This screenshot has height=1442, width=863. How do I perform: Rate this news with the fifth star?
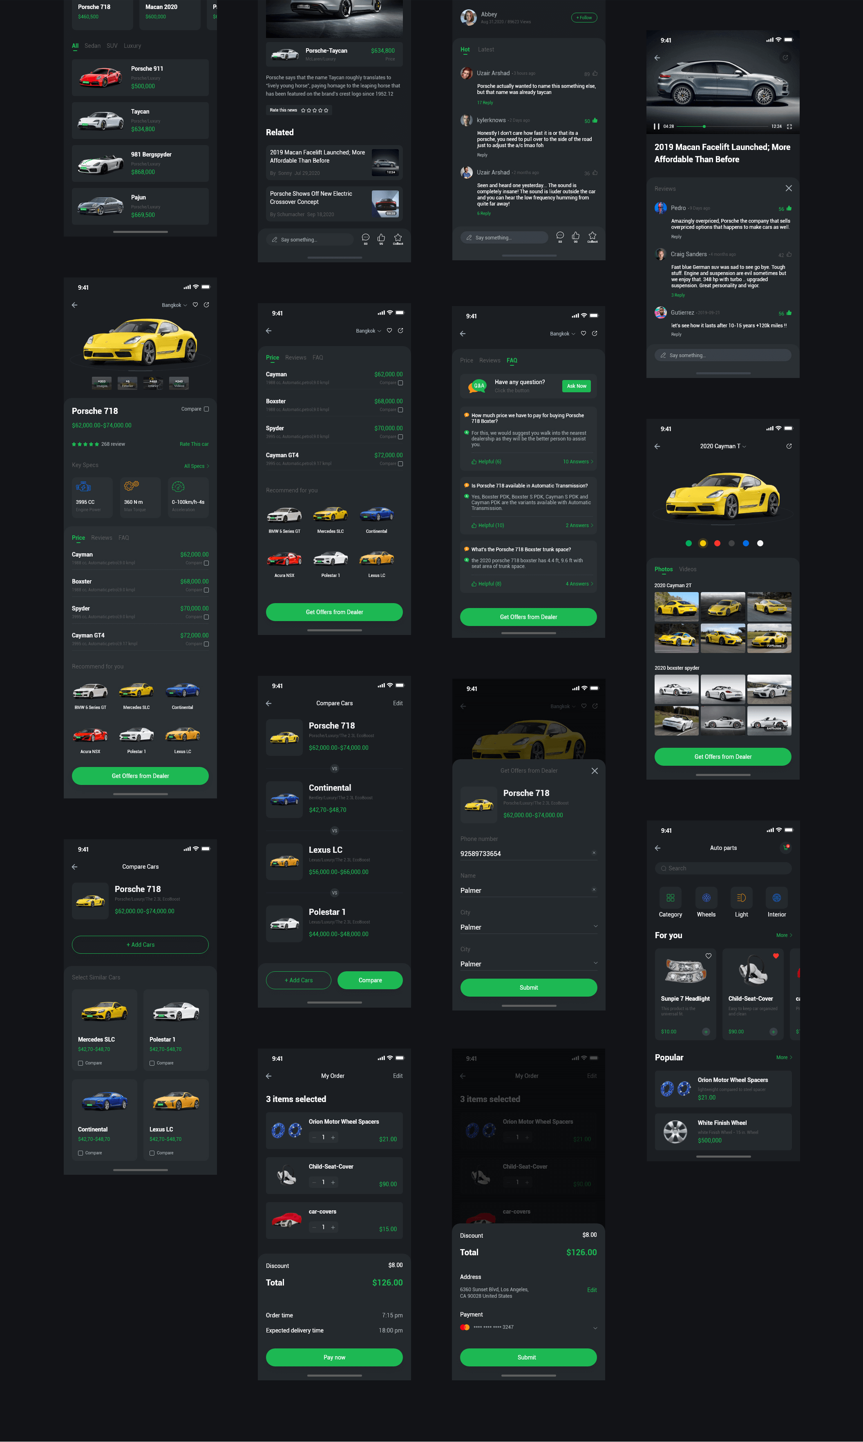326,110
